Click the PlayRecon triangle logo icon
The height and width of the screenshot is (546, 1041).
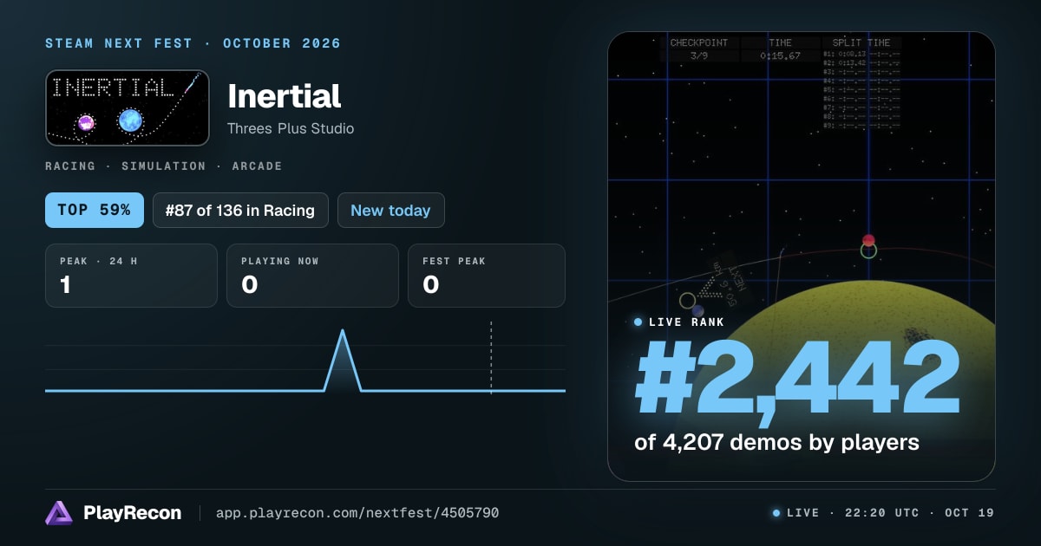pos(59,513)
